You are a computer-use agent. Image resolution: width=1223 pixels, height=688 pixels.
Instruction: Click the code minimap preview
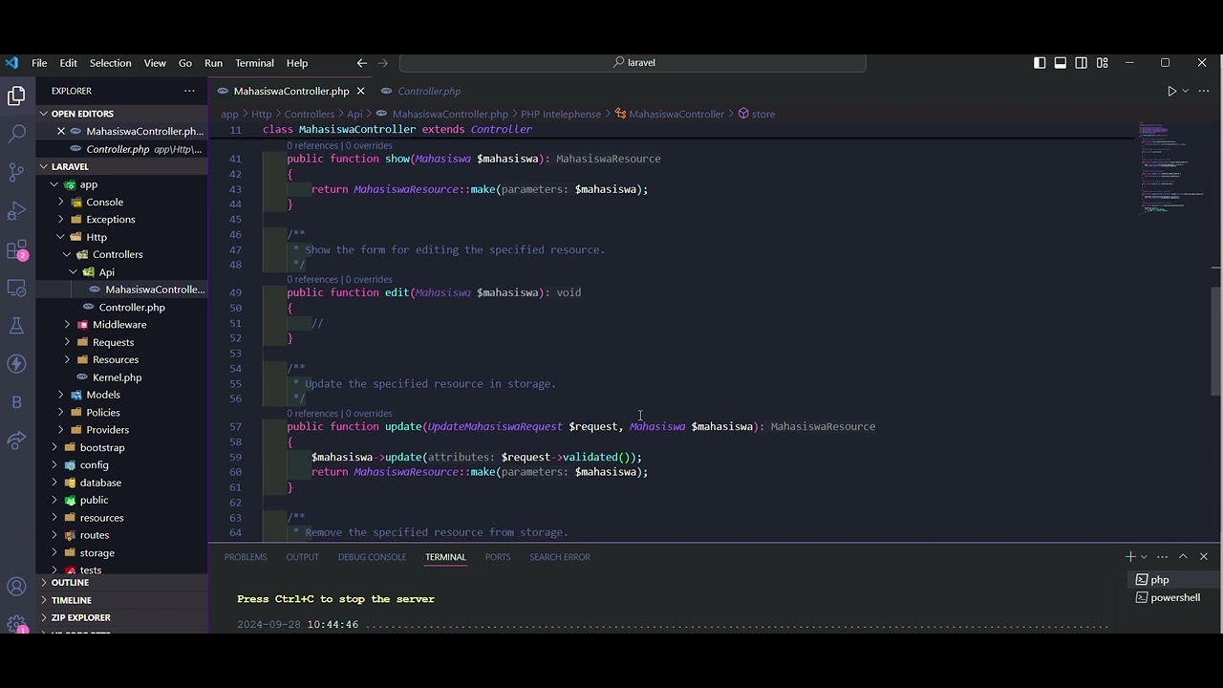(1172, 167)
